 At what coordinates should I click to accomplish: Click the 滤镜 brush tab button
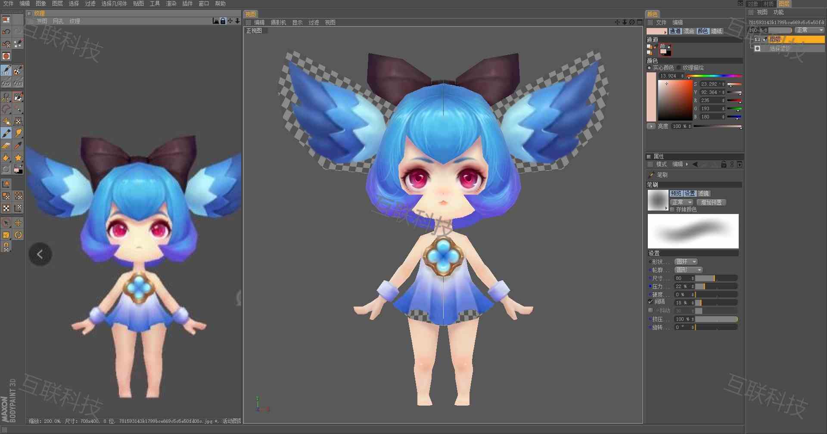(x=704, y=194)
